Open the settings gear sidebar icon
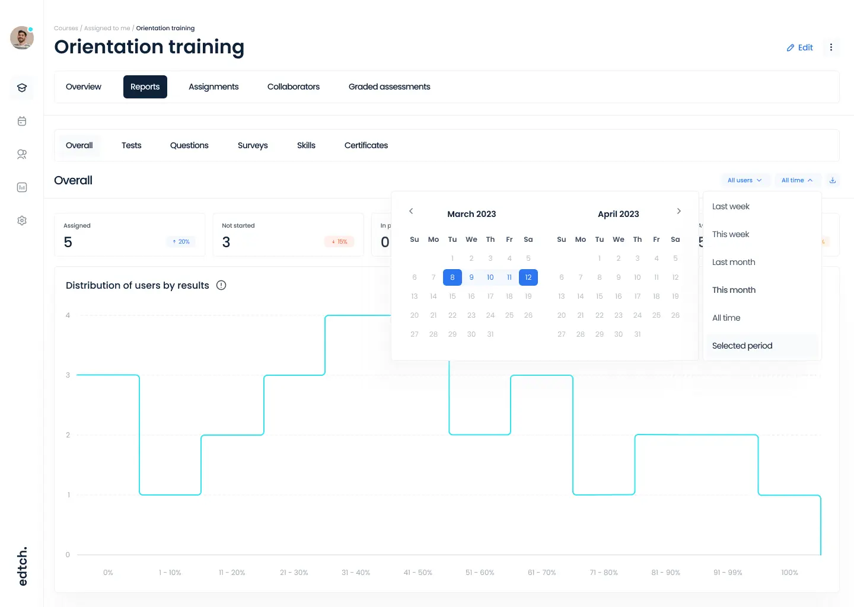Screen dimensions: 854x607 [22, 221]
